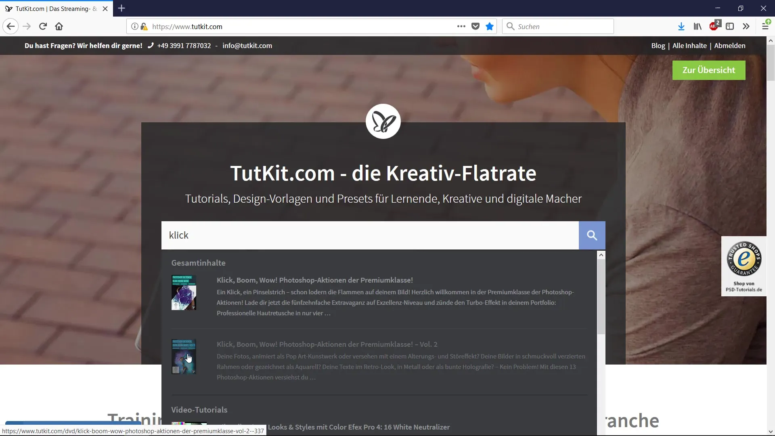Open the Color Efex Pro 4 White Neutralizer result

point(359,427)
